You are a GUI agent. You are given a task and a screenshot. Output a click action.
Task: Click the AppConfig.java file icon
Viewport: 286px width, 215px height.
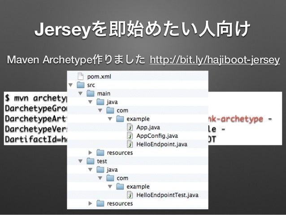130,136
